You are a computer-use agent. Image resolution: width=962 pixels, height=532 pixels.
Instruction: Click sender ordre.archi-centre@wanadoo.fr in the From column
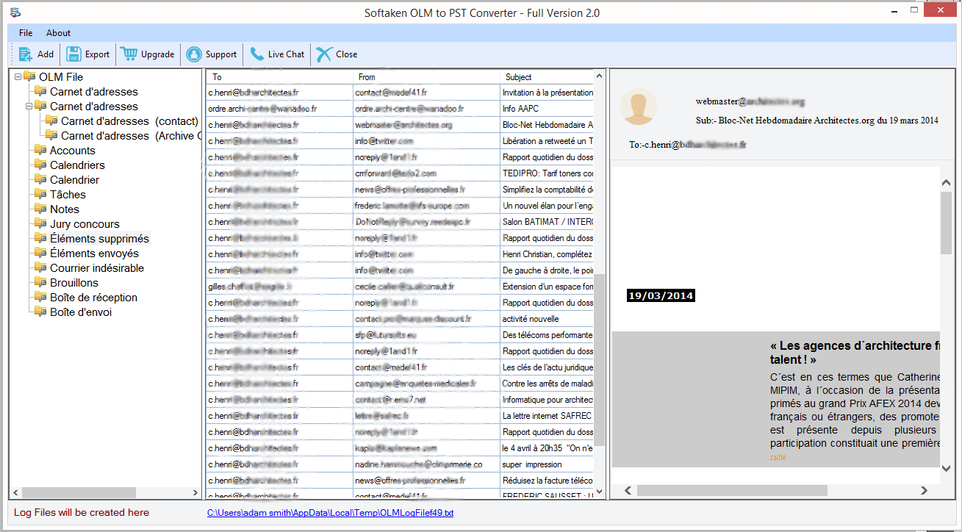coord(409,109)
